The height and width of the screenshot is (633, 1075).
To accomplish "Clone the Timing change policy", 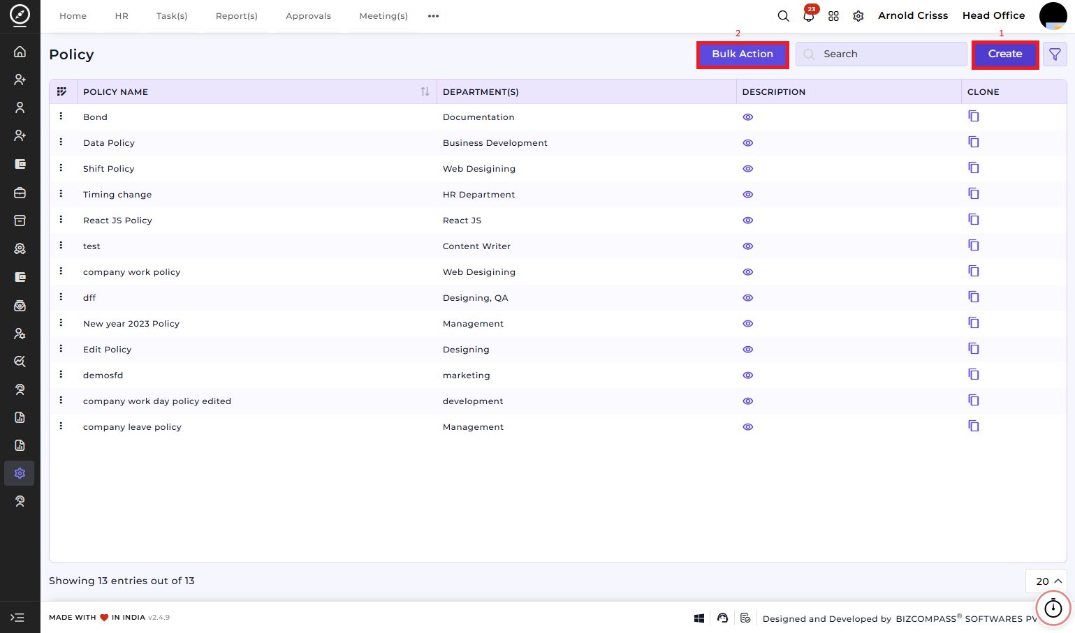I will 974,193.
